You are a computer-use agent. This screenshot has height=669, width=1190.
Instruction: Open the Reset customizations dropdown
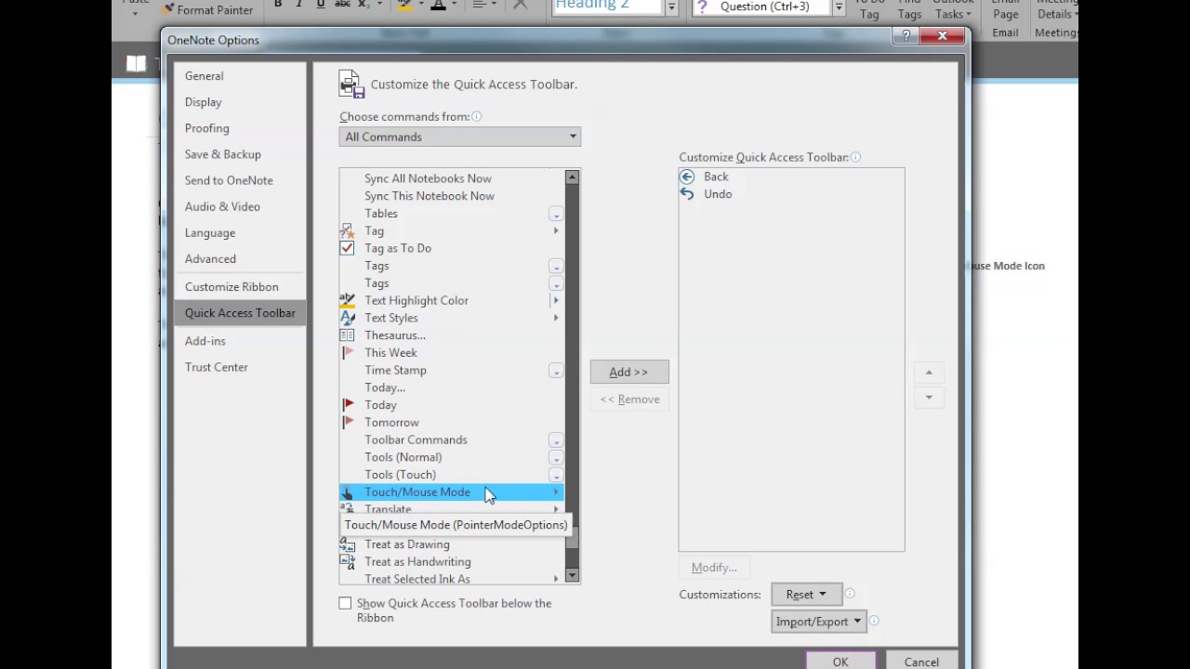(x=806, y=595)
